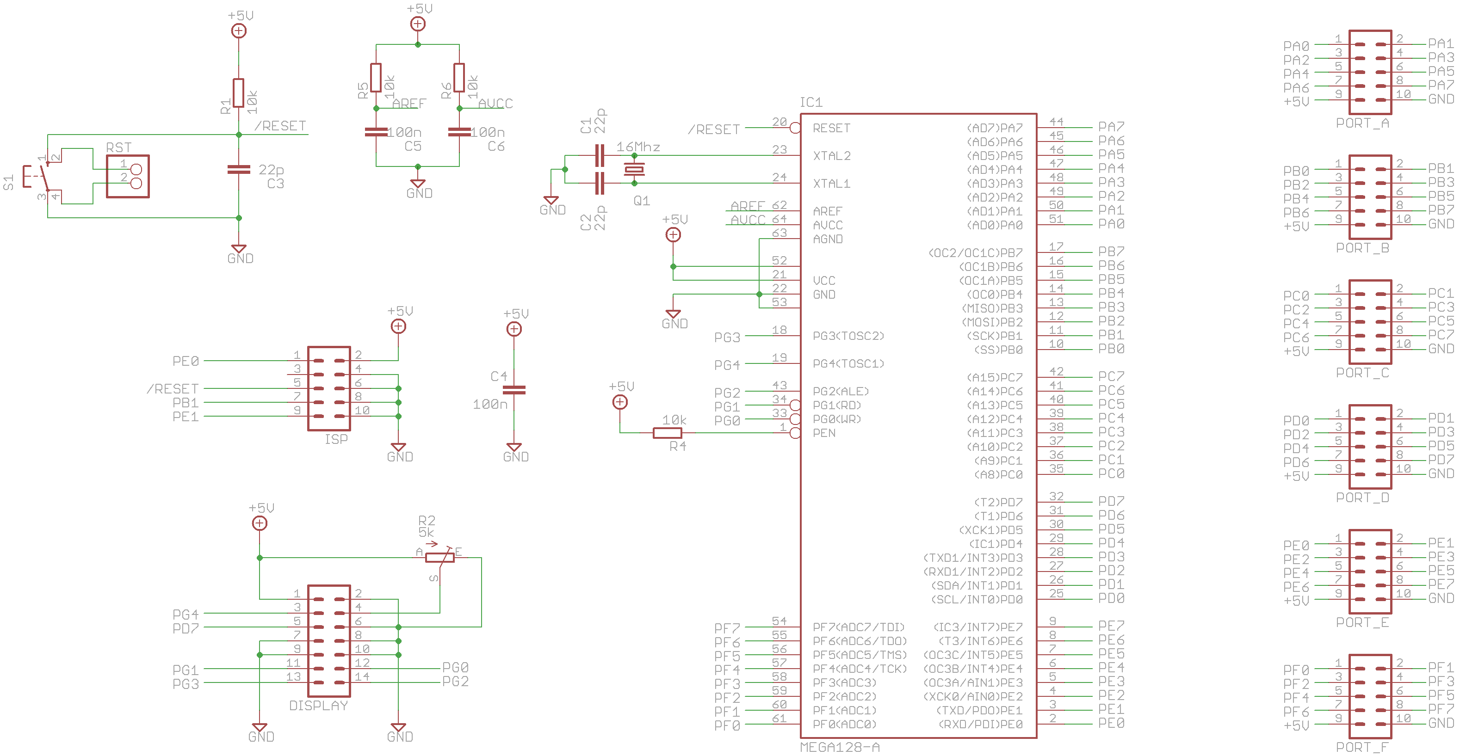The width and height of the screenshot is (1460, 756).
Task: Select the /RESET net label near R1
Action: coord(280,126)
